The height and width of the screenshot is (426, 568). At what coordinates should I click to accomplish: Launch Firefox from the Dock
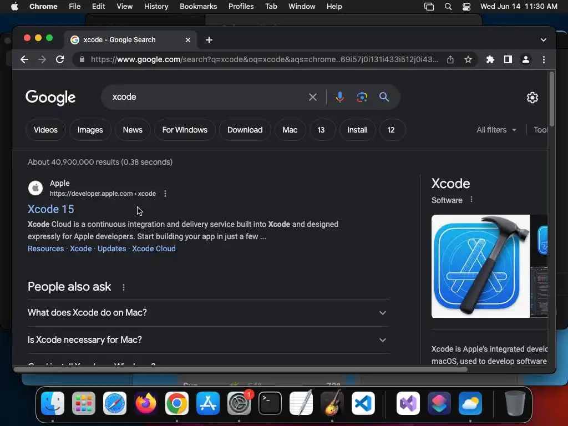[x=146, y=403]
